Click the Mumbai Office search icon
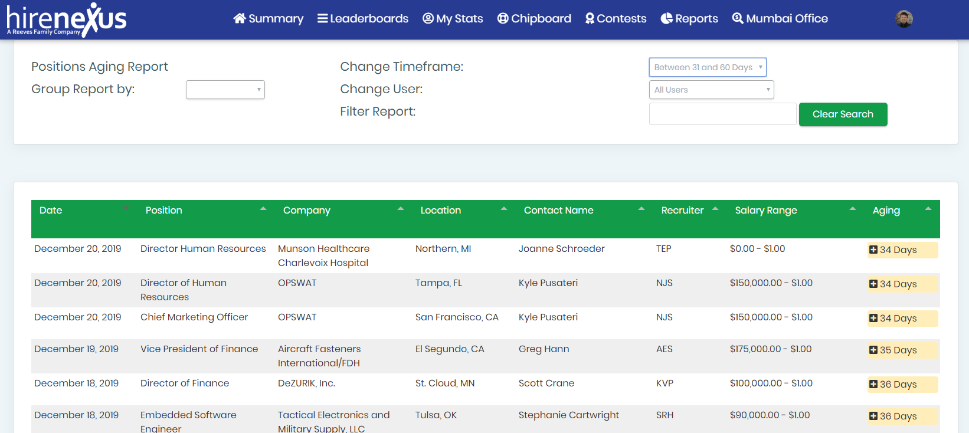Viewport: 969px width, 433px height. tap(738, 18)
